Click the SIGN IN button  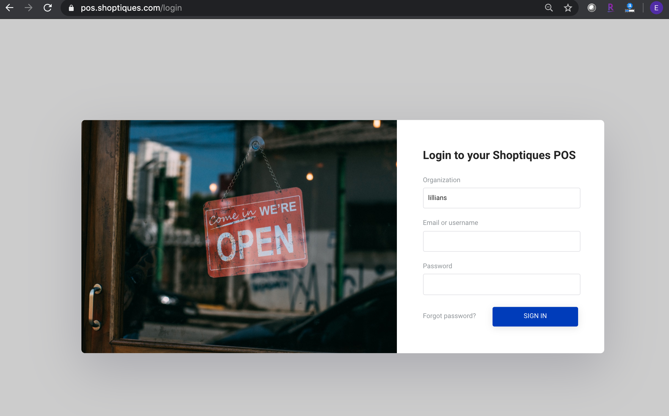pyautogui.click(x=535, y=317)
